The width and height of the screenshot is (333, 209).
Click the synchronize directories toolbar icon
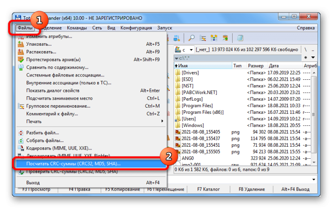click(214, 38)
